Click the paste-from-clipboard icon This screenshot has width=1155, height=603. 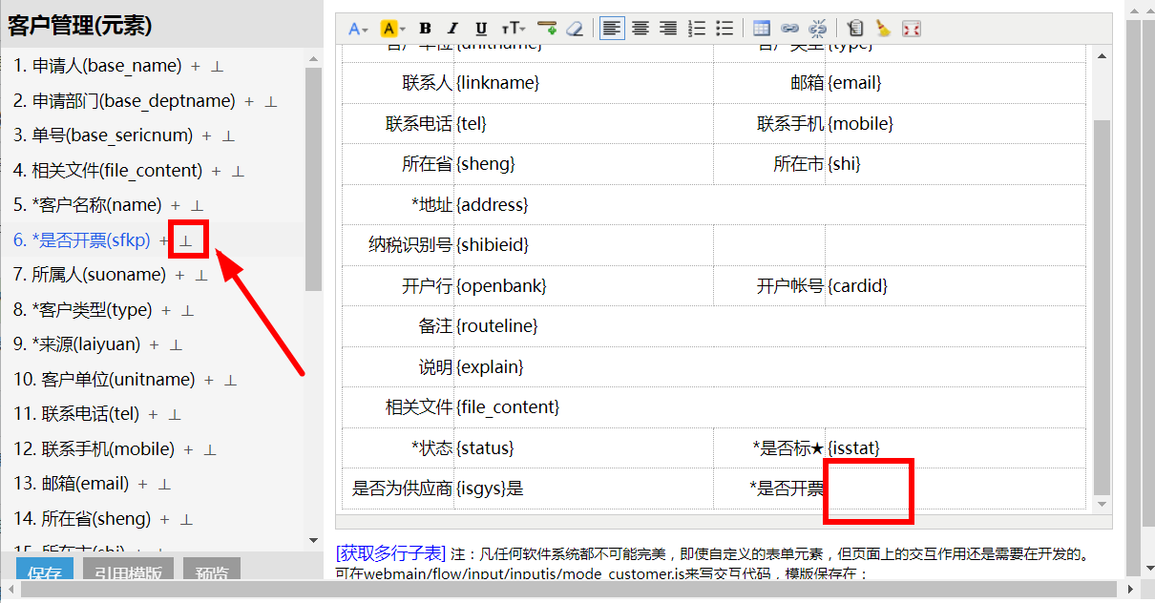point(855,29)
